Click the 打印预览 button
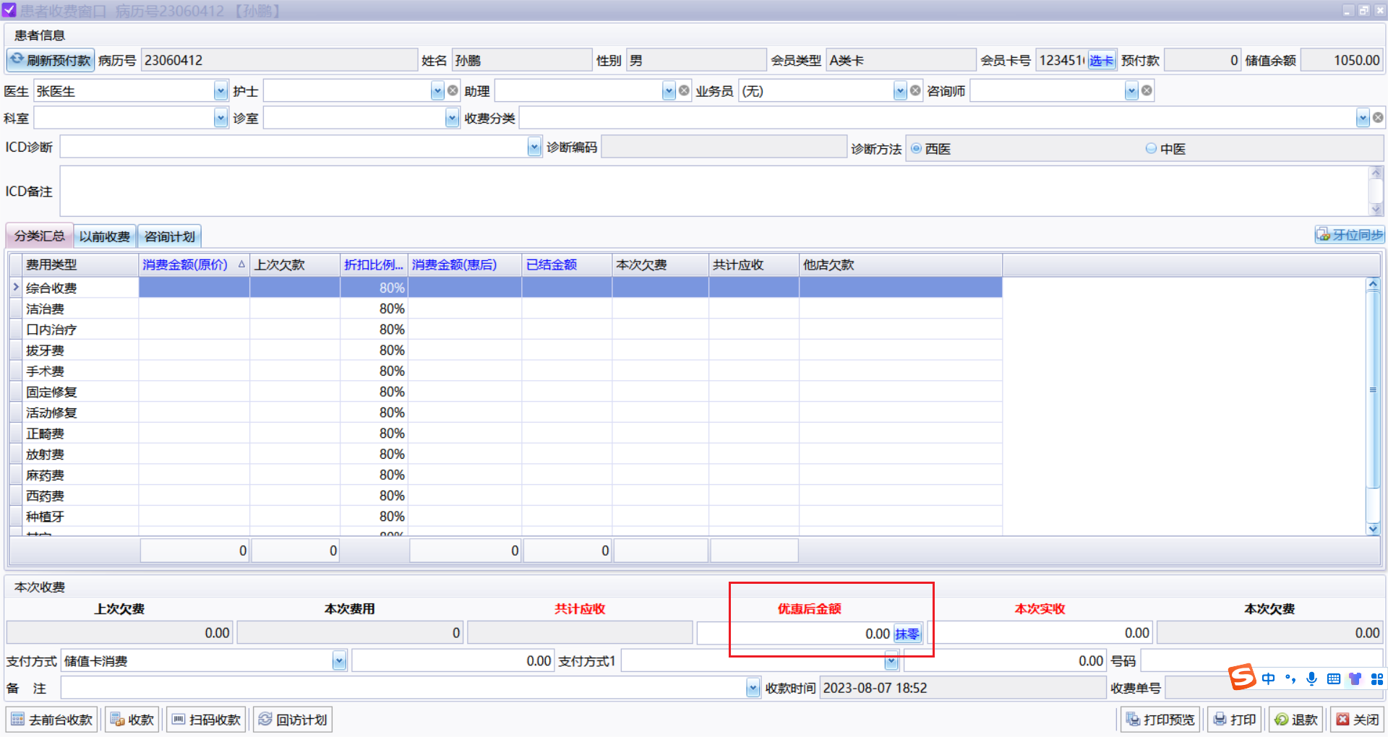This screenshot has height=737, width=1388. (1160, 720)
